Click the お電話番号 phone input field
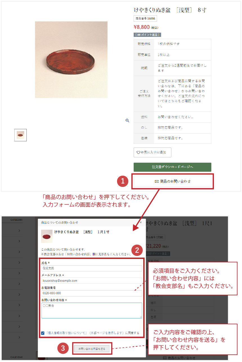 click(92, 293)
